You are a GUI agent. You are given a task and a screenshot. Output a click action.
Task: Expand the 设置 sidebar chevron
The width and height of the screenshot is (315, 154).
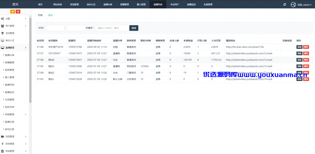26,19
